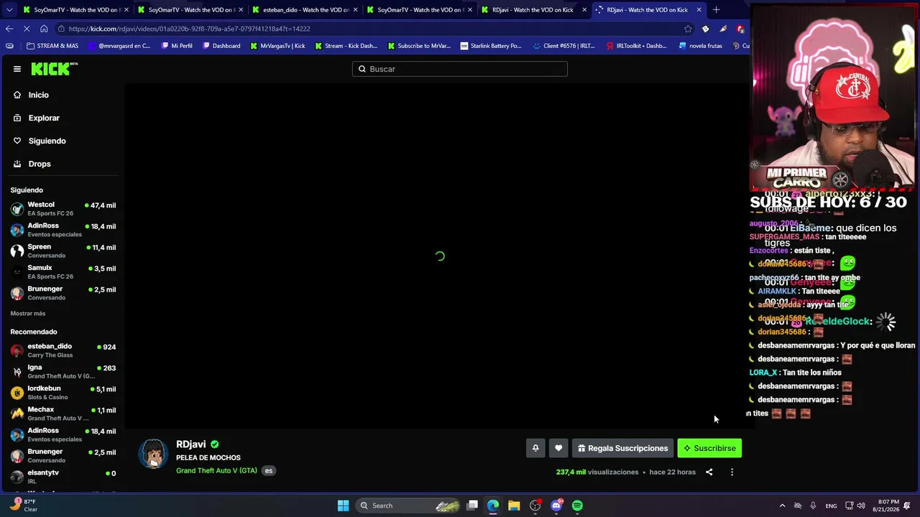Open the Dashboard bookmark
920x517 pixels.
pyautogui.click(x=221, y=46)
